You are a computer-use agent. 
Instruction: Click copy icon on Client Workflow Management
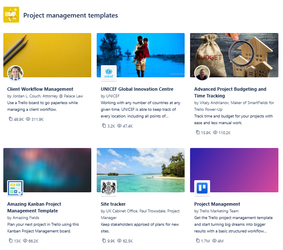pyautogui.click(x=11, y=119)
